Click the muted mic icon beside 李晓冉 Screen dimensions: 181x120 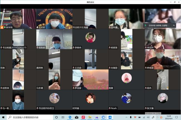[74, 48]
